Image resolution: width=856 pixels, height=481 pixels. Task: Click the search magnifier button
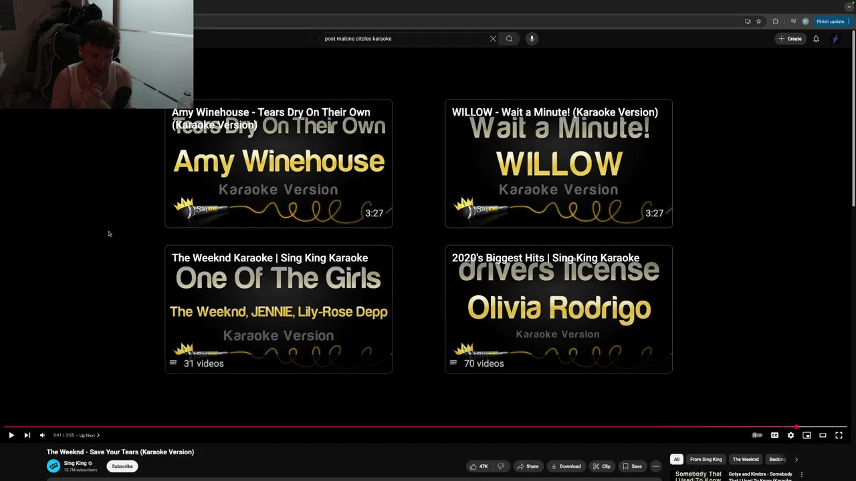click(509, 39)
